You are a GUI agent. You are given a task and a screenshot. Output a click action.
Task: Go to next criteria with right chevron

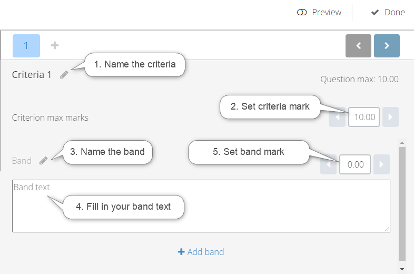(387, 46)
